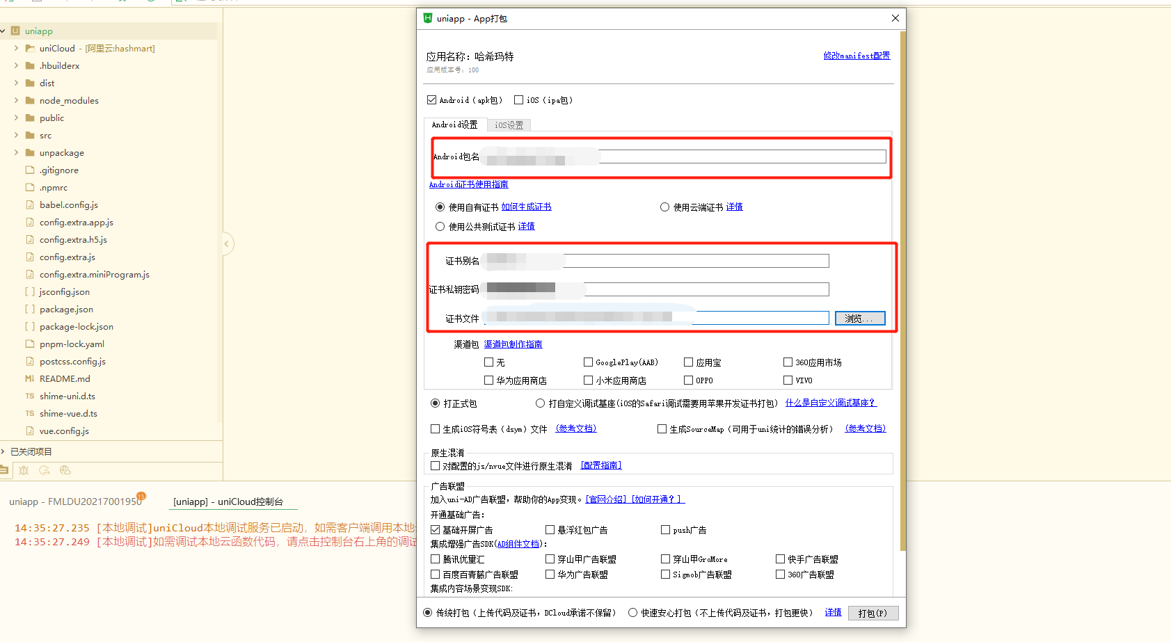Expand the src folder

[17, 136]
